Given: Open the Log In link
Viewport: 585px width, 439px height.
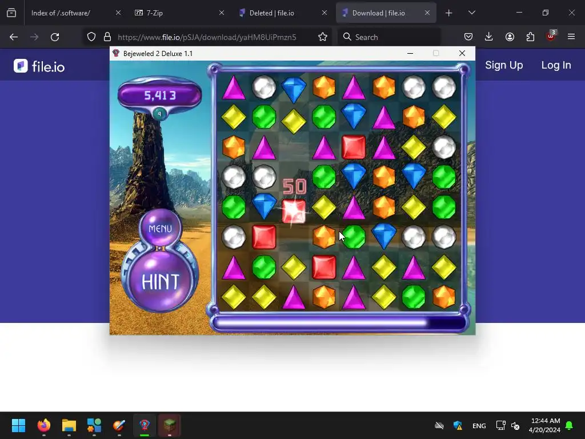Looking at the screenshot, I should (x=556, y=65).
